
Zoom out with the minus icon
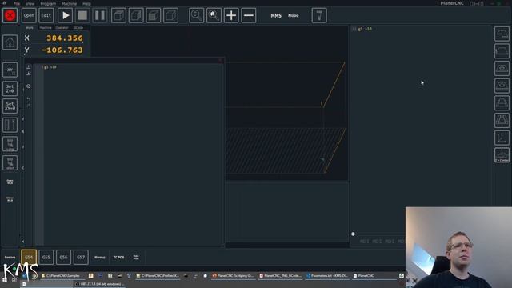click(x=249, y=15)
